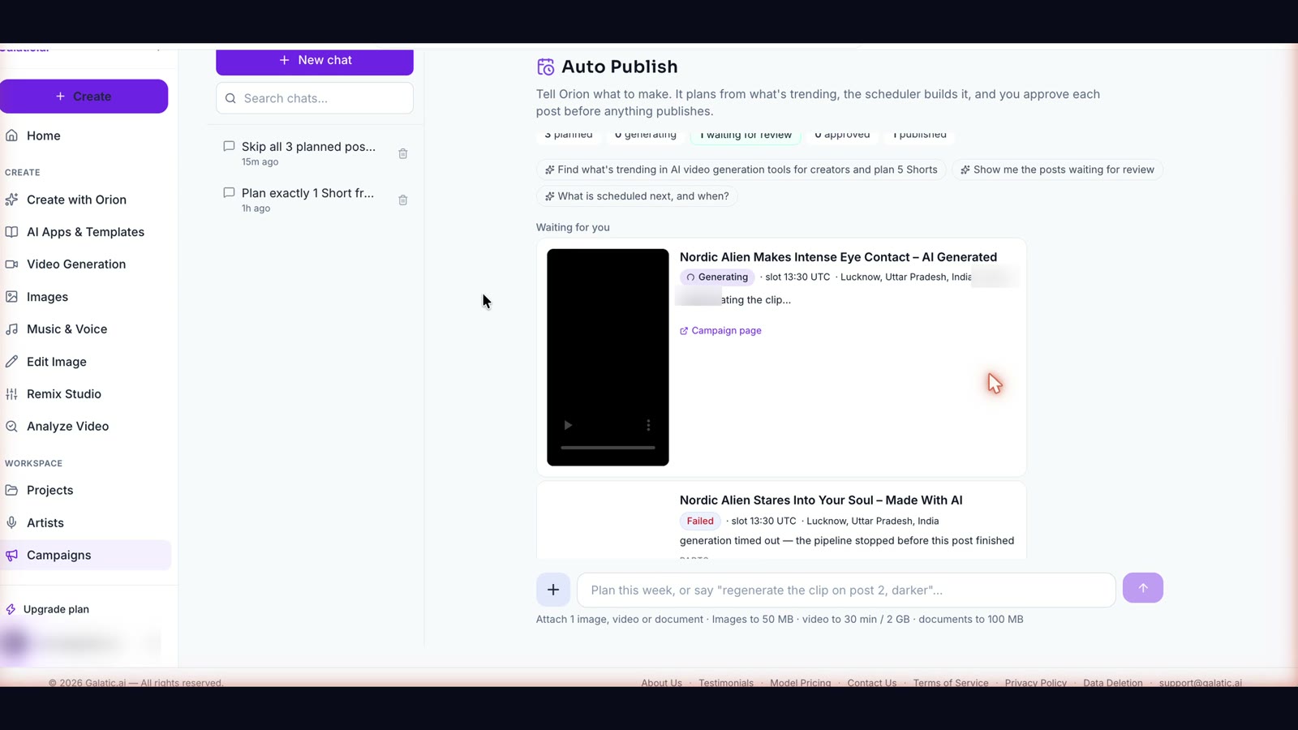Click the Failed status badge
Screen dimensions: 1298x730
click(x=700, y=522)
